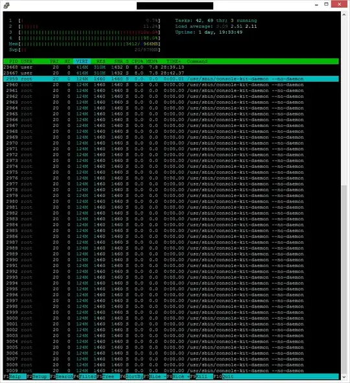Image resolution: width=350 pixels, height=383 pixels.
Task: Click time 28:39.13 of PID 23468
Action: (172, 67)
